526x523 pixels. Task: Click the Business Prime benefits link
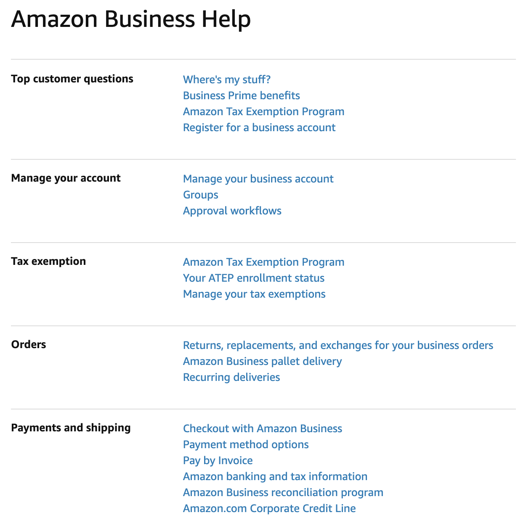241,95
